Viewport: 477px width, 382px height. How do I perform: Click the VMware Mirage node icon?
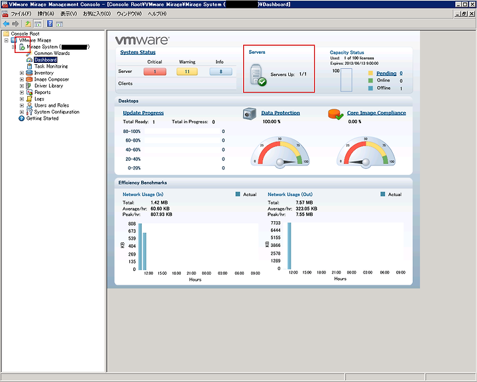click(14, 40)
